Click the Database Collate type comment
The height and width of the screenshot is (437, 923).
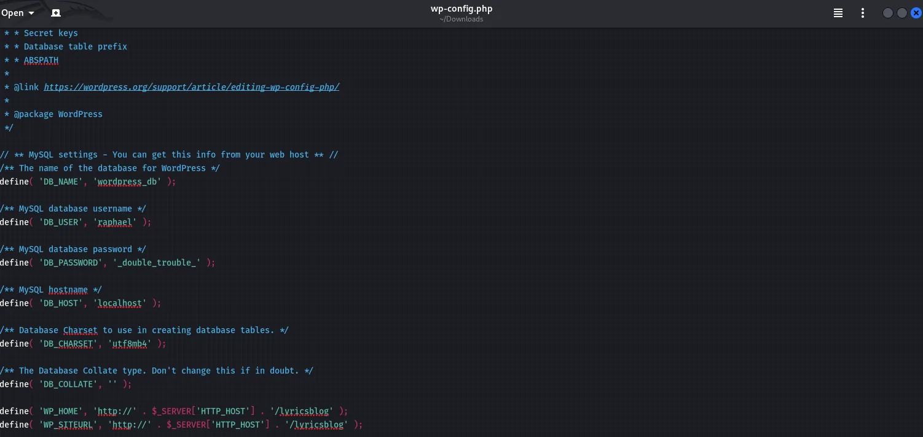[157, 371]
